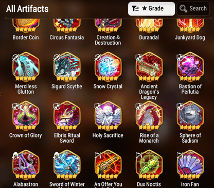Screen dimensions: 214x188
Task: Select the Merciless Glutton artifact
Action: [x=26, y=67]
